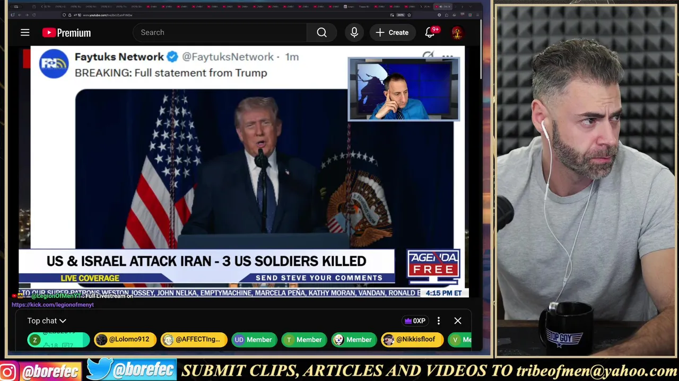Open the notifications bell
This screenshot has width=679, height=381.
(x=430, y=32)
